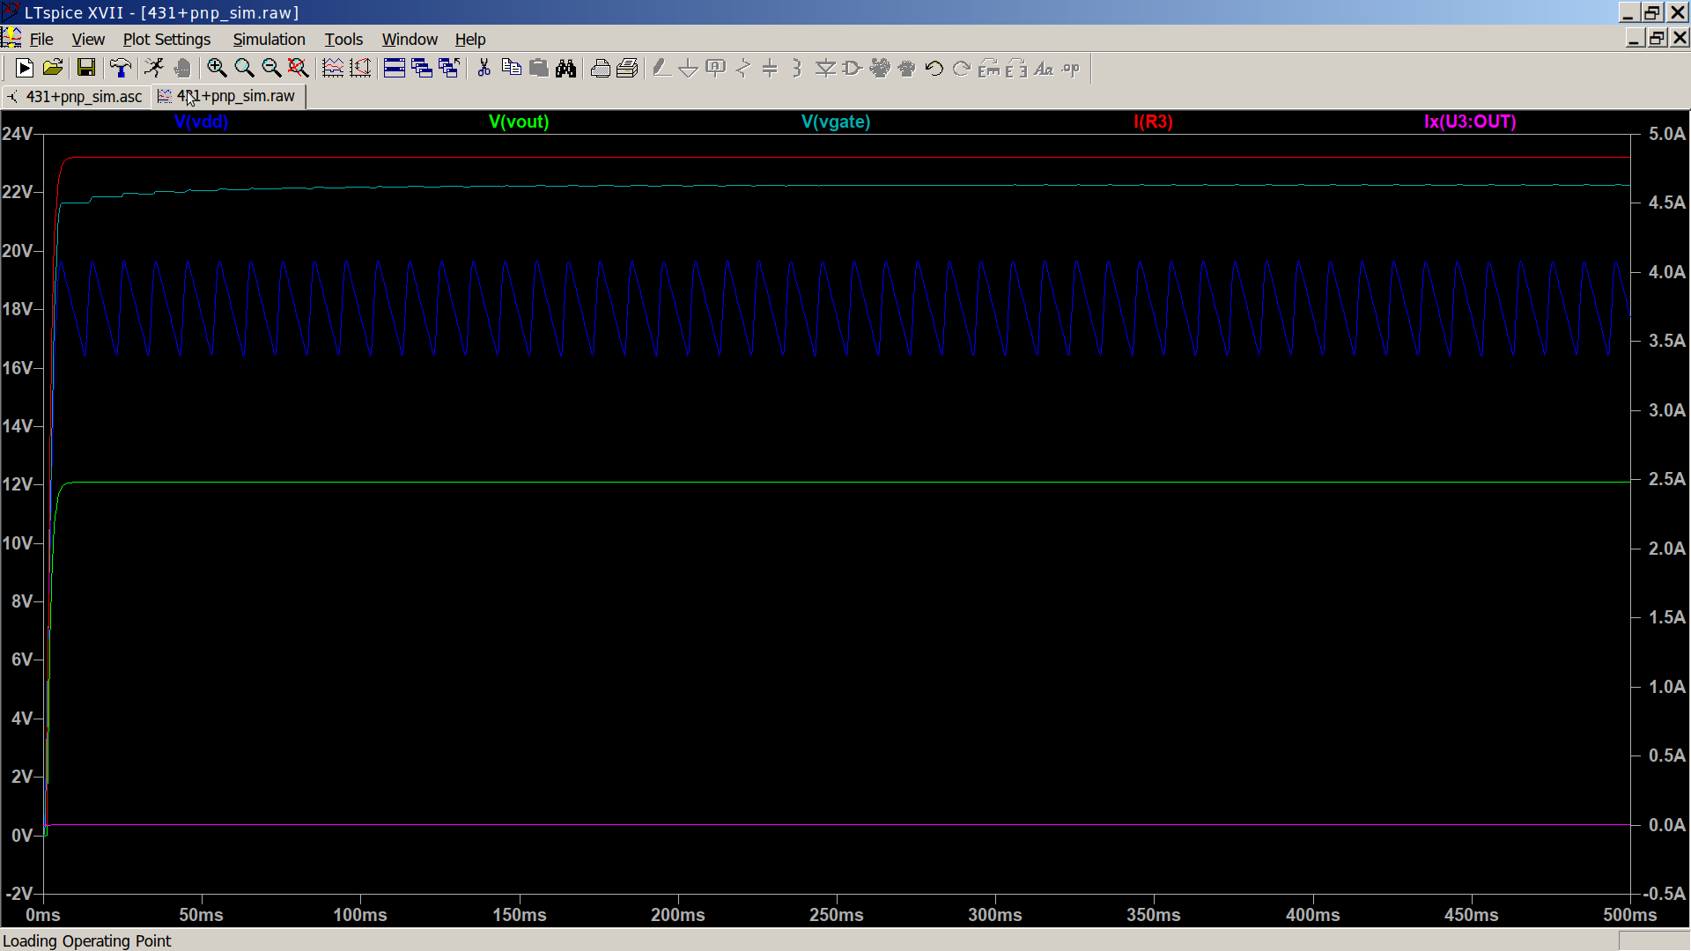Click the Save floppy disk icon
The height and width of the screenshot is (951, 1691).
click(x=85, y=68)
